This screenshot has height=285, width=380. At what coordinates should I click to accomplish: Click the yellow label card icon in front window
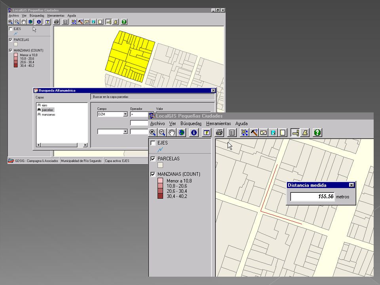pos(264,133)
